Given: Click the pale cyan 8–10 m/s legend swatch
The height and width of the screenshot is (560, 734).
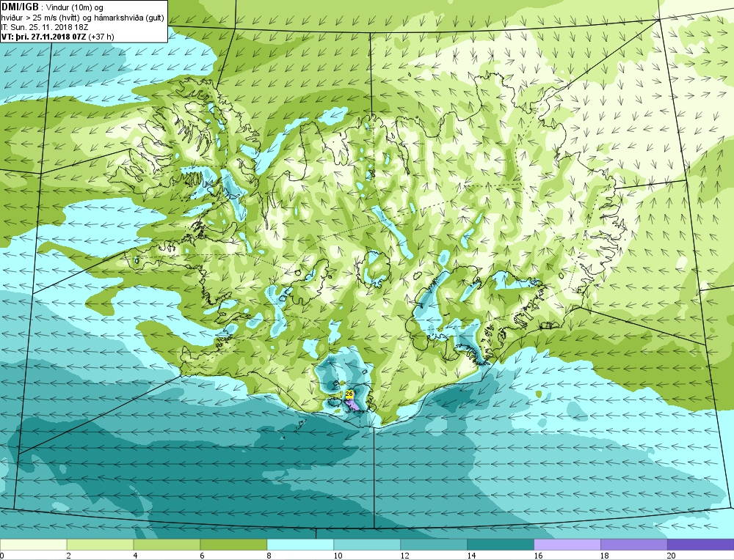Looking at the screenshot, I should point(300,545).
